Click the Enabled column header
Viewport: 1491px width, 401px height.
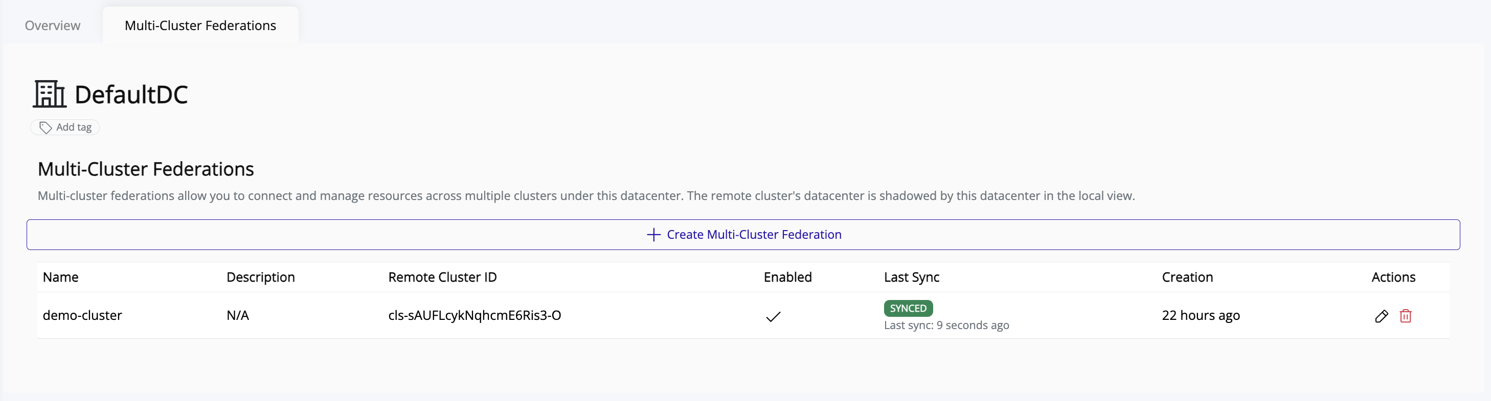(788, 278)
